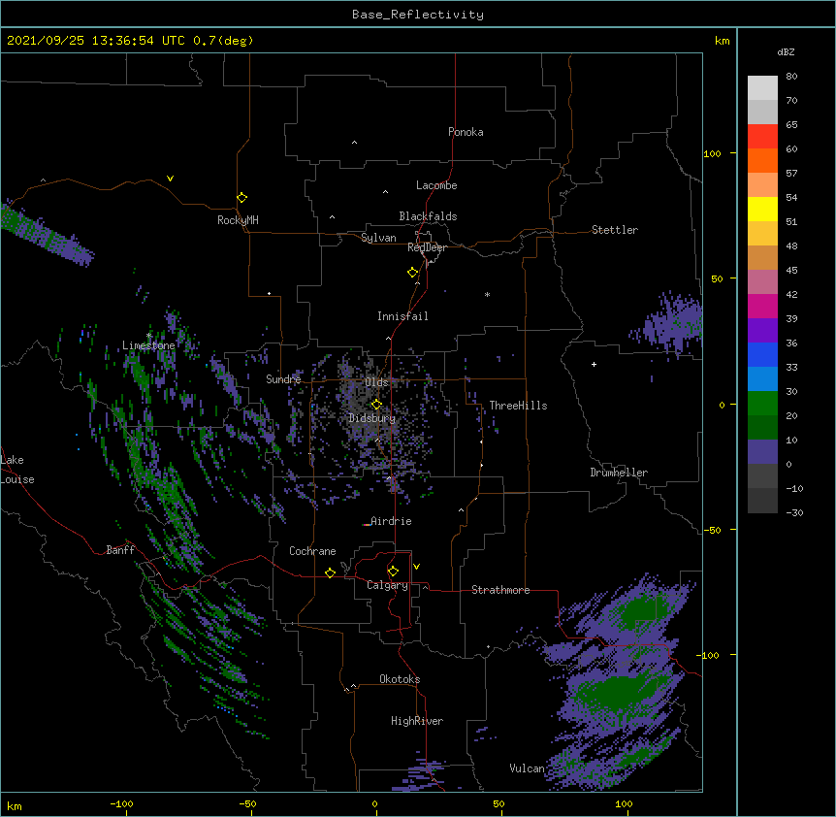Image resolution: width=836 pixels, height=817 pixels.
Task: Click the Sylvan label
Action: pos(378,238)
